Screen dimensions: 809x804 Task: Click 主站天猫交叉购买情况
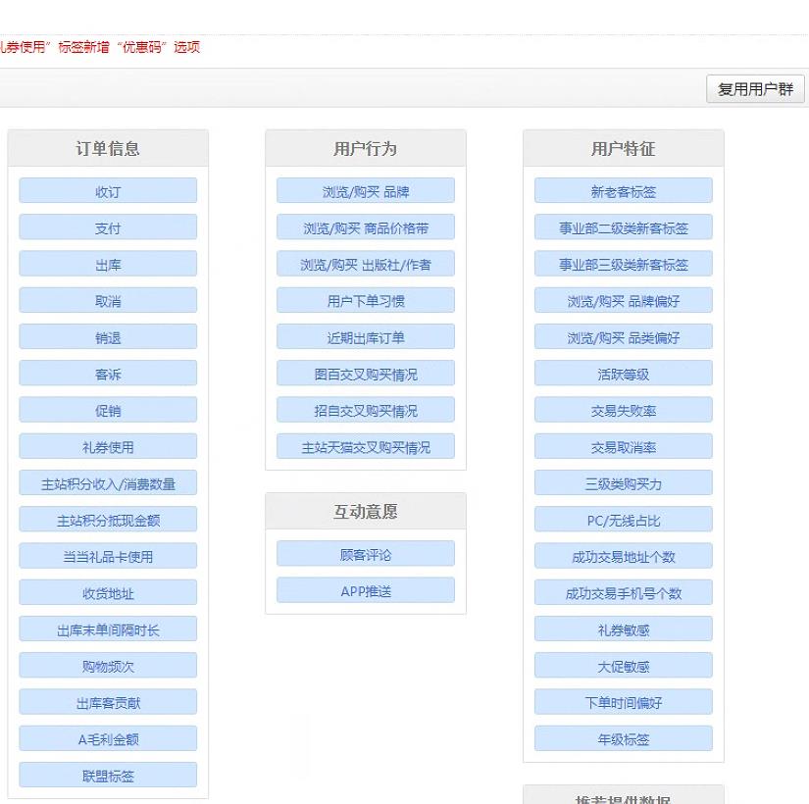coord(365,446)
